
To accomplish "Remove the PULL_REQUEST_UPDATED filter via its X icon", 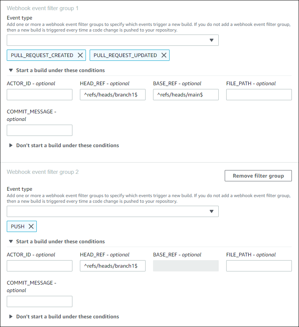I will point(164,55).
